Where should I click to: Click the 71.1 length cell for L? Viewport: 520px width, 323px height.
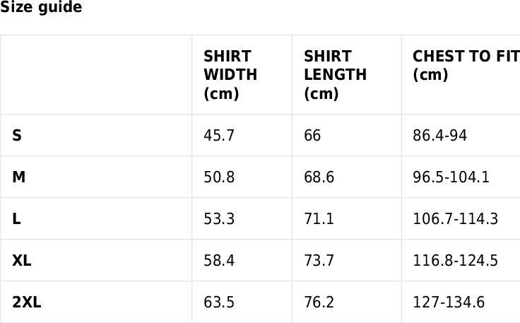pos(319,218)
